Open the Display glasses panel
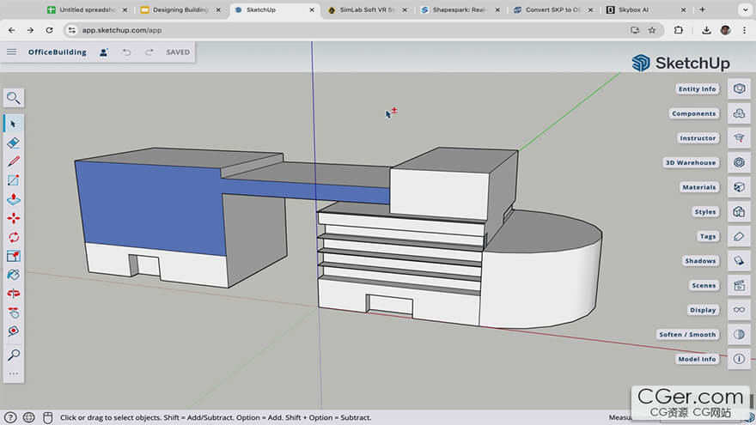This screenshot has width=756, height=425. [738, 310]
